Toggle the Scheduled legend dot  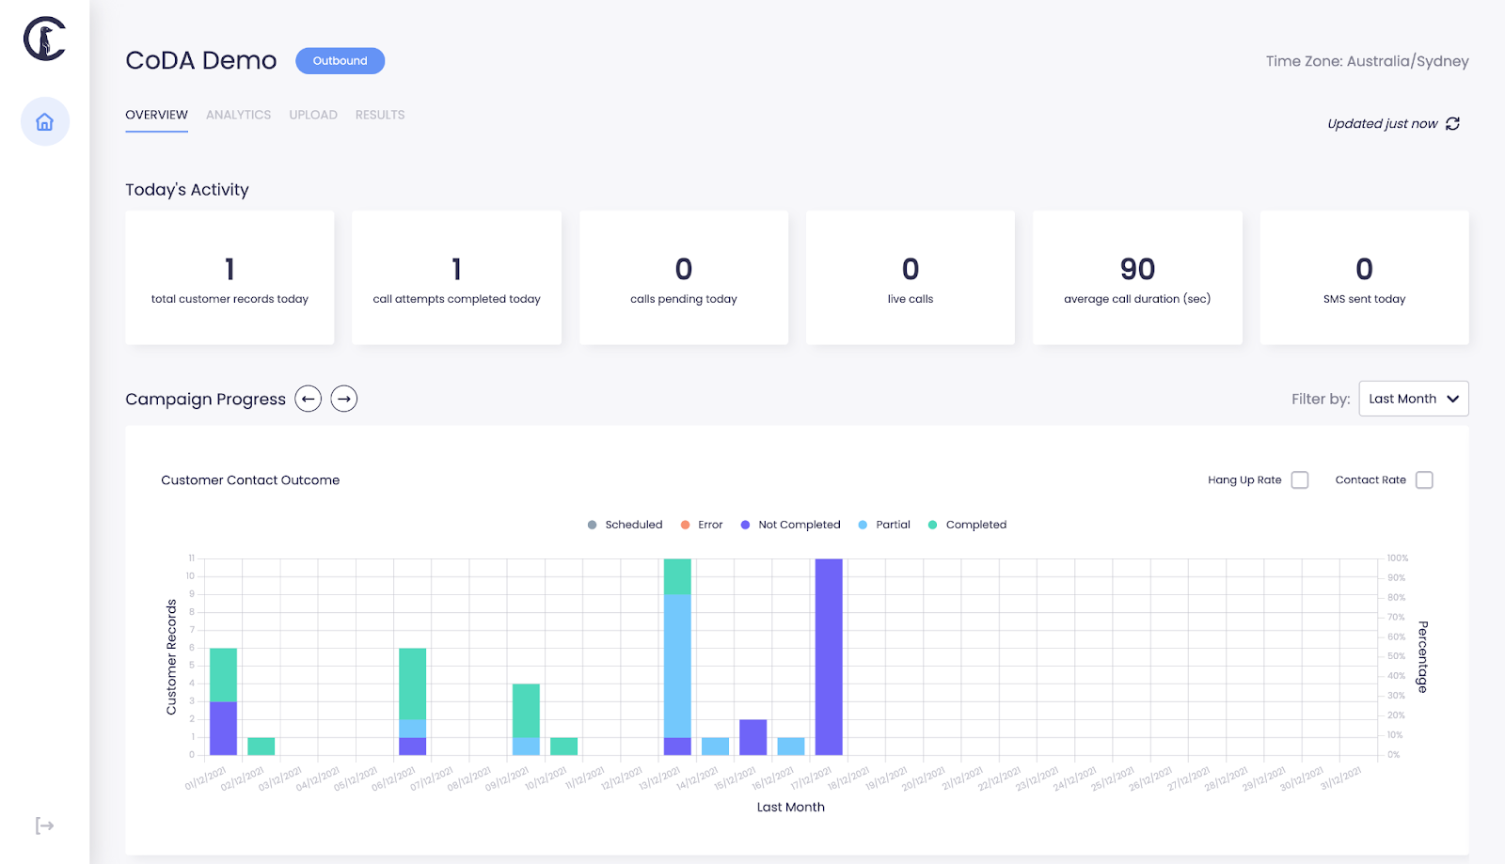[x=592, y=525]
